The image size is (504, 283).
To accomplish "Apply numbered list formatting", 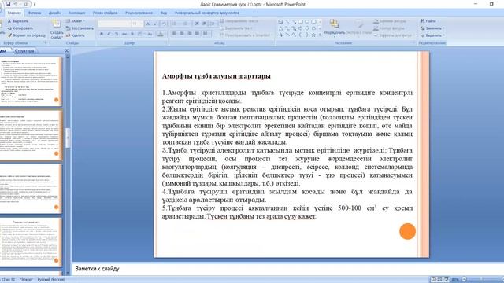I will (185, 24).
